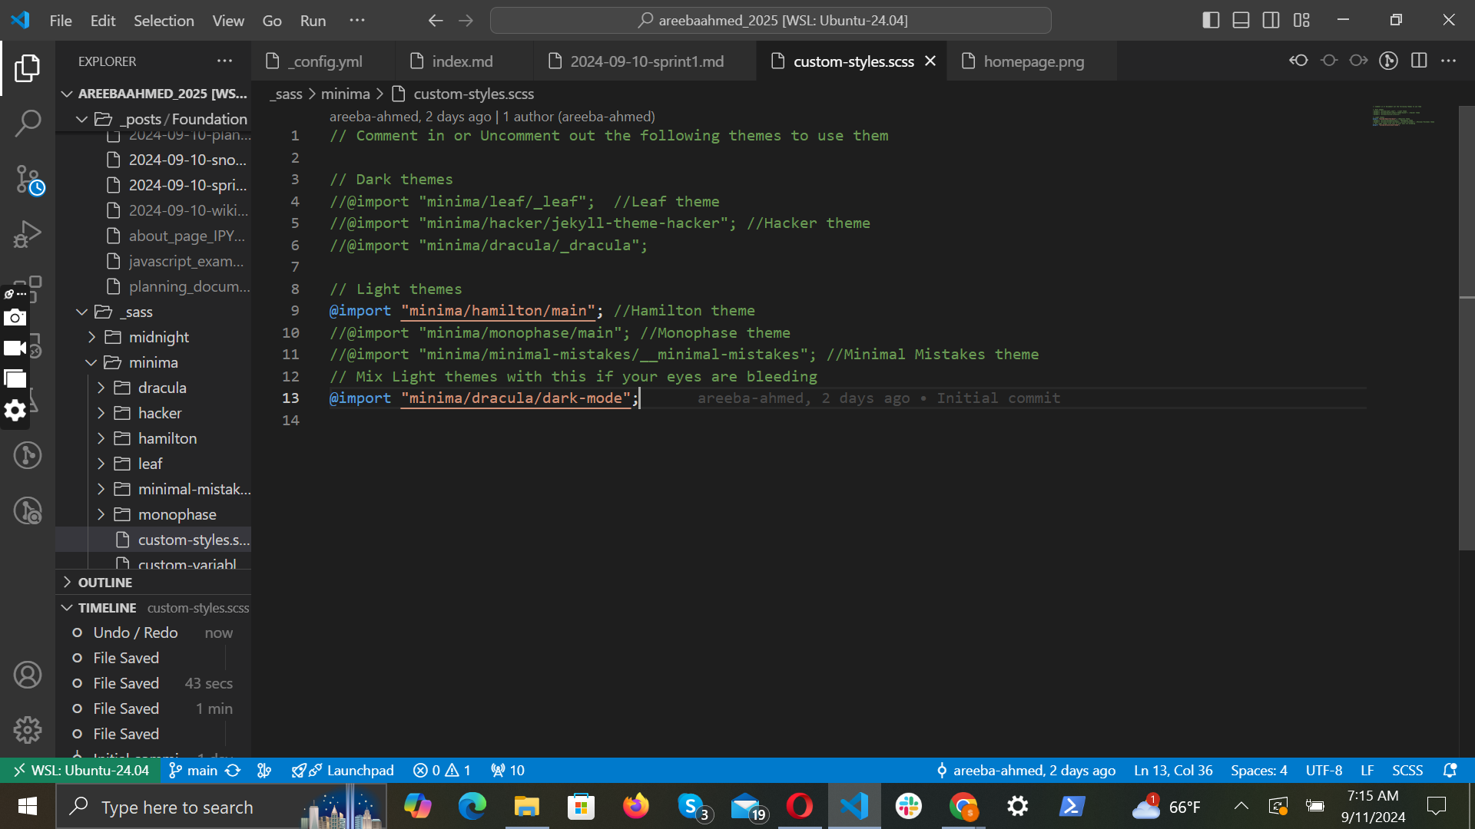Open Launchpad from the status bar
The image size is (1475, 829).
pyautogui.click(x=343, y=770)
